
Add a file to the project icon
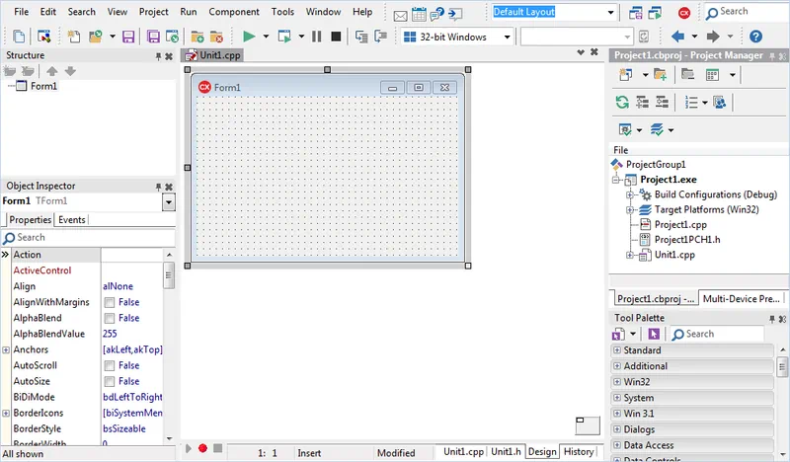tap(197, 37)
